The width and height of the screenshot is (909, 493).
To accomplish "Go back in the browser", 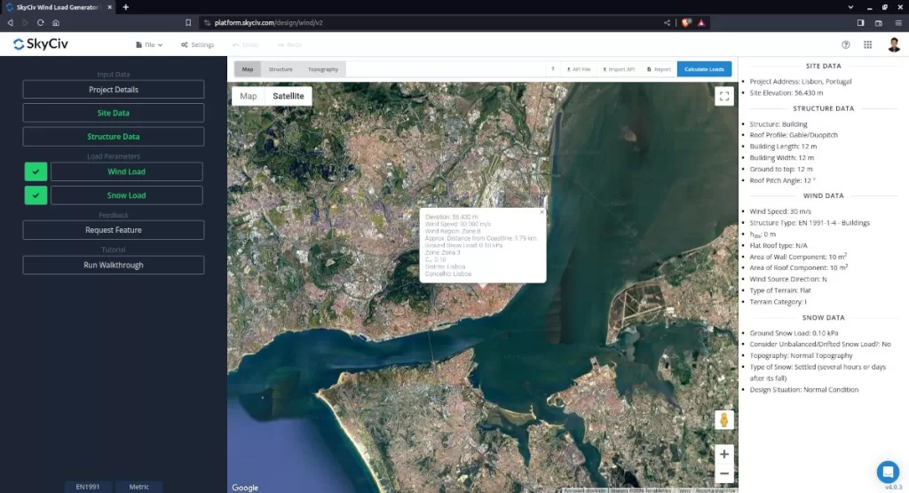I will (10, 22).
